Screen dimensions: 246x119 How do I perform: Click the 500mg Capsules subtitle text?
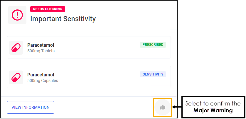(x=43, y=81)
